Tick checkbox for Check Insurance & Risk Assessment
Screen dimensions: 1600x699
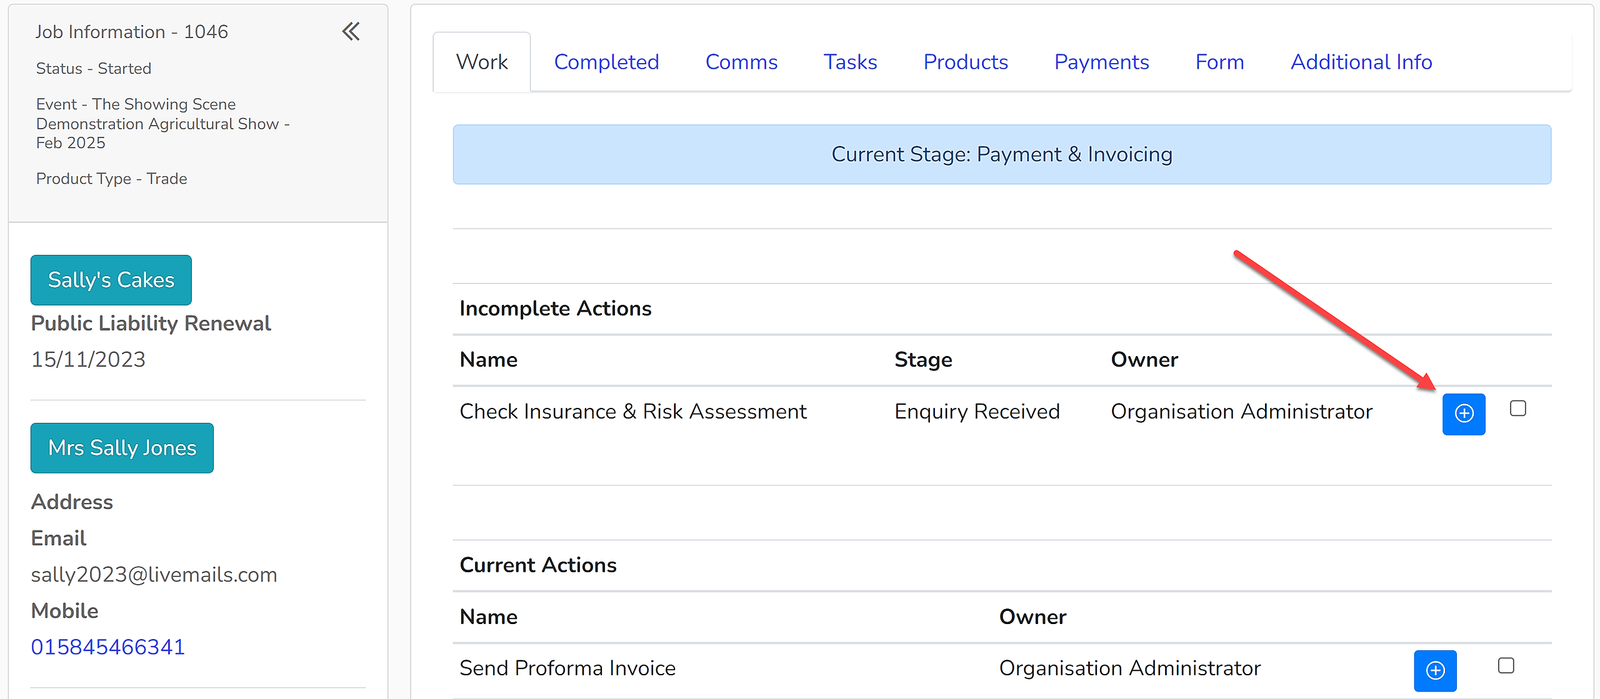click(x=1517, y=409)
